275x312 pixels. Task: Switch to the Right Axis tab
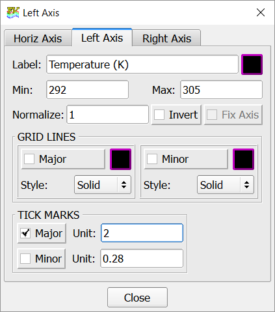click(166, 38)
